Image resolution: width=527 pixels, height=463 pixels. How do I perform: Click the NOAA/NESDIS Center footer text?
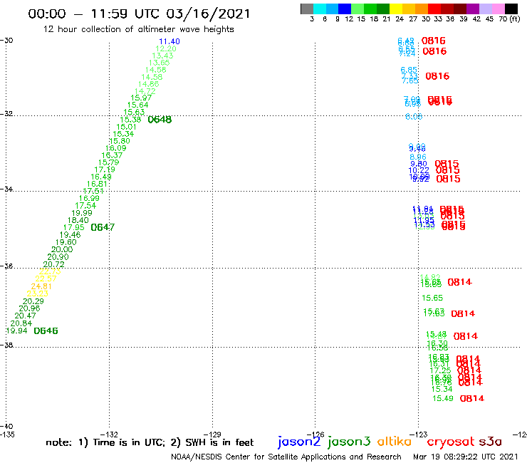(x=286, y=457)
